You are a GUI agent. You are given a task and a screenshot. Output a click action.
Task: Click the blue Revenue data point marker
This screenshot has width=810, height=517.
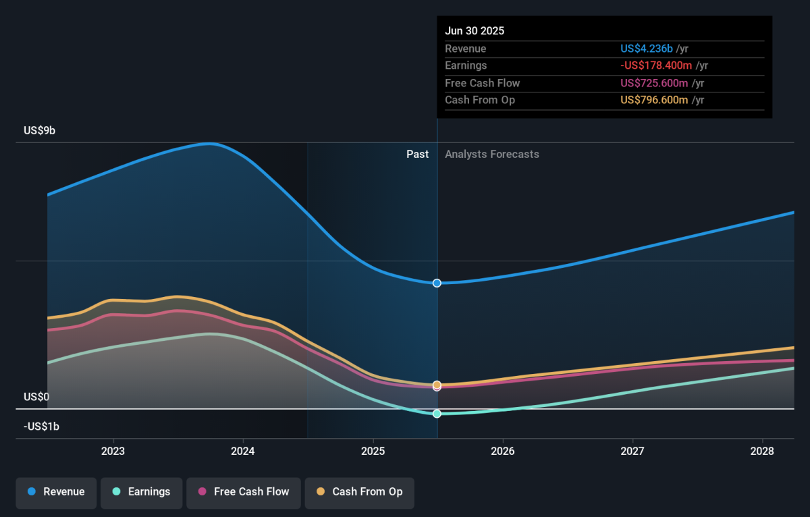tap(437, 283)
